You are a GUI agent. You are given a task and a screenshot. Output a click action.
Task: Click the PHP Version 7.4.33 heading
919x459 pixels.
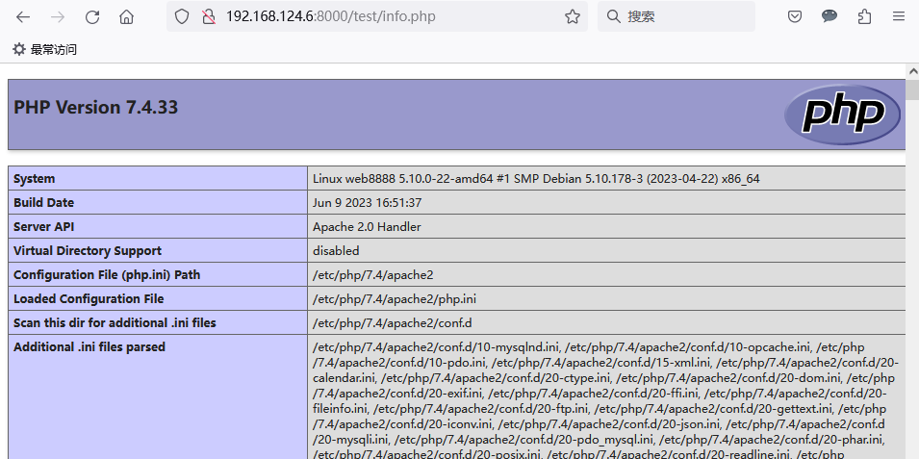click(x=95, y=107)
